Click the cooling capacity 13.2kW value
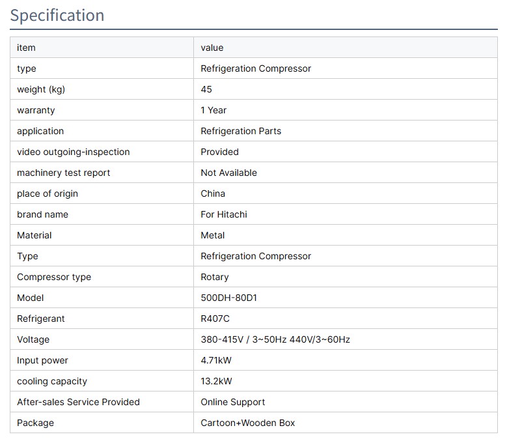The width and height of the screenshot is (507, 441). tap(217, 381)
